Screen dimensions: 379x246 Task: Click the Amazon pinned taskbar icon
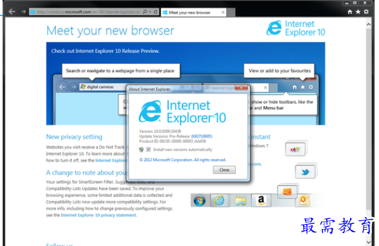click(x=261, y=200)
